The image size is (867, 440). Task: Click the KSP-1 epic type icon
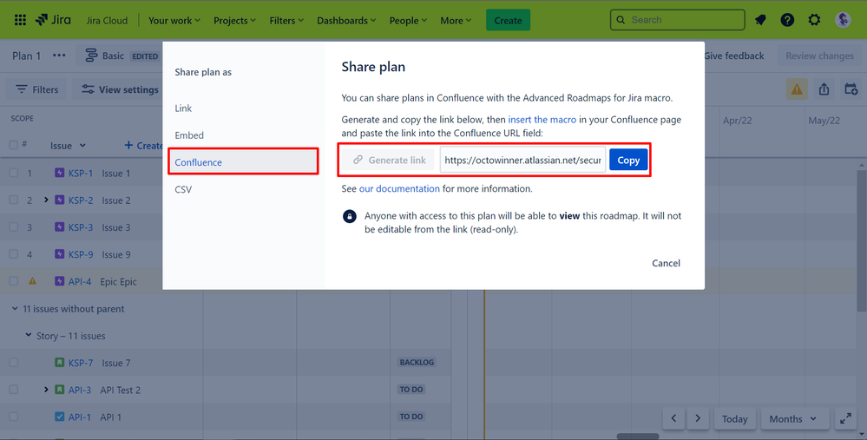pos(60,173)
